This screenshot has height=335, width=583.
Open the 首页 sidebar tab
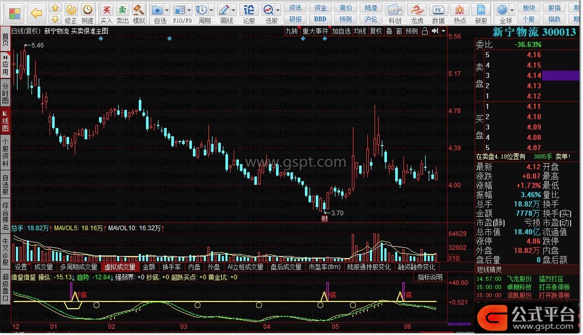click(x=5, y=39)
